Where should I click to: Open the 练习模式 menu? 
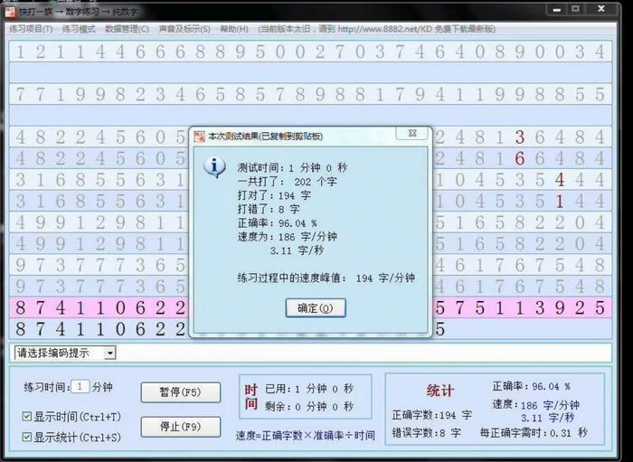tap(80, 29)
